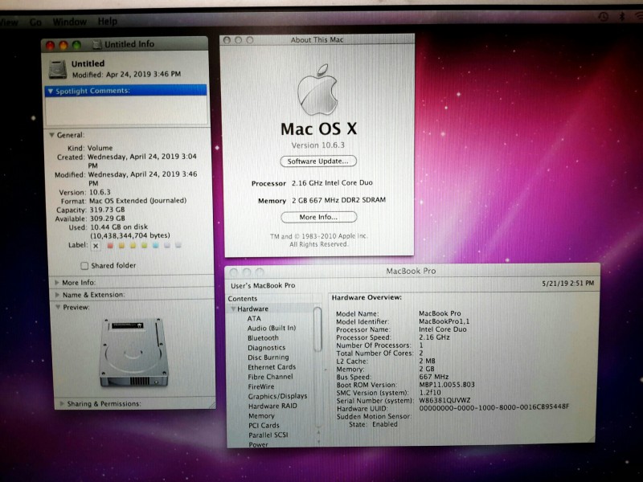Minimize the Untitled Info window

click(x=63, y=45)
